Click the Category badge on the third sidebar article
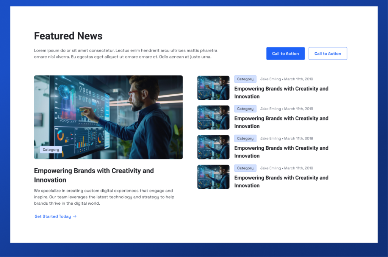The image size is (388, 257). click(x=245, y=138)
